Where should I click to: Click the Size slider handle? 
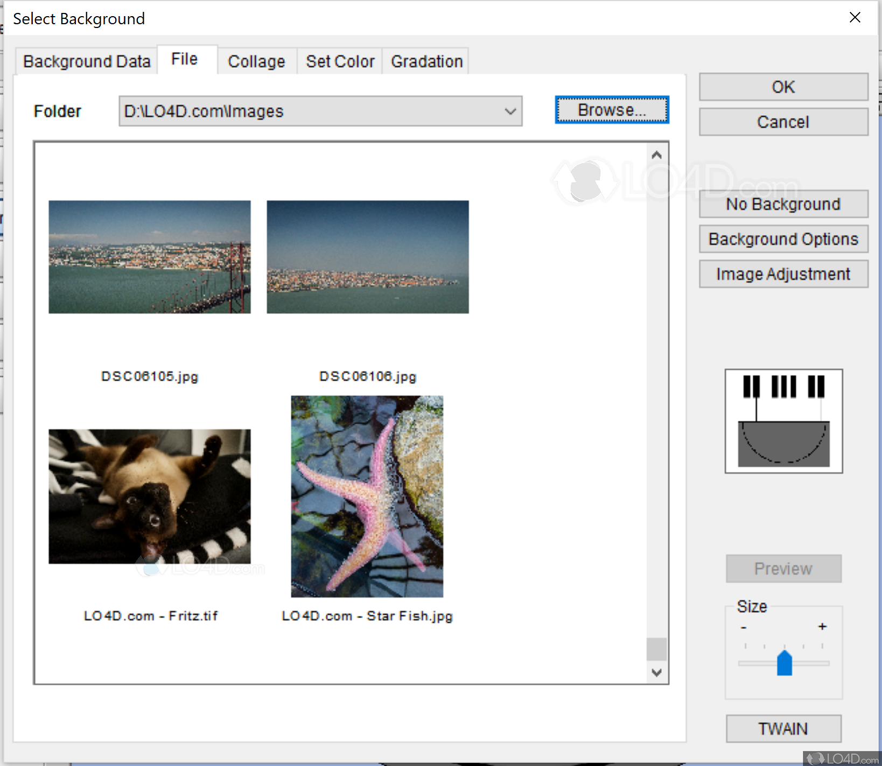(x=784, y=663)
